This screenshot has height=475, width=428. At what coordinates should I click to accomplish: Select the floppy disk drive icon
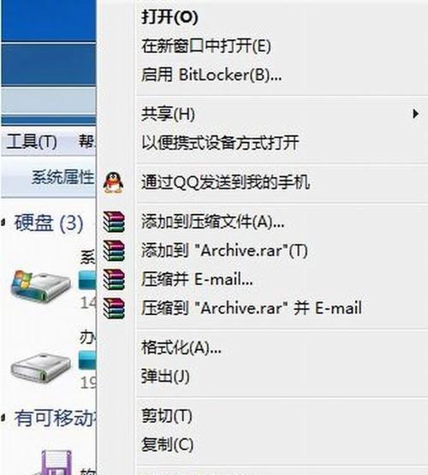coord(56,463)
